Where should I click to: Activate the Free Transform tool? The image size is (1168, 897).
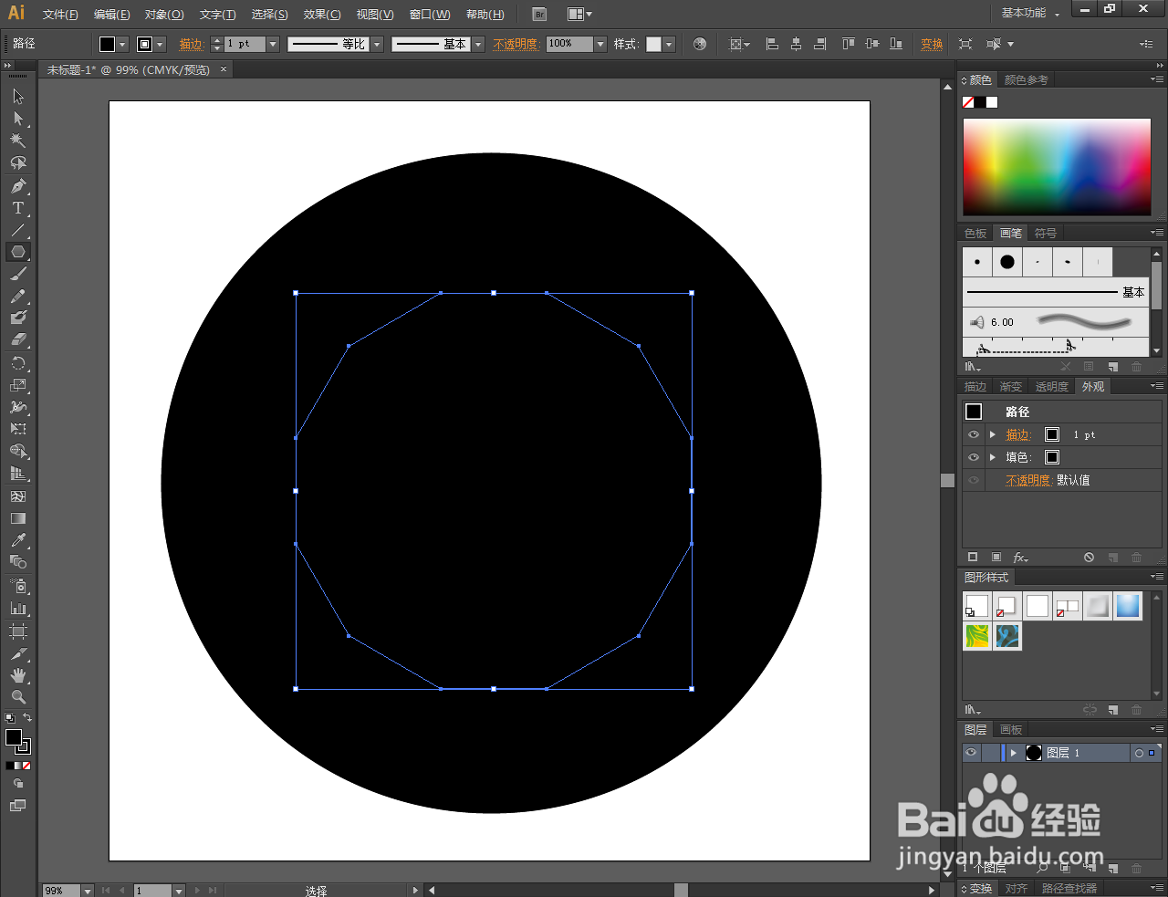coord(18,429)
